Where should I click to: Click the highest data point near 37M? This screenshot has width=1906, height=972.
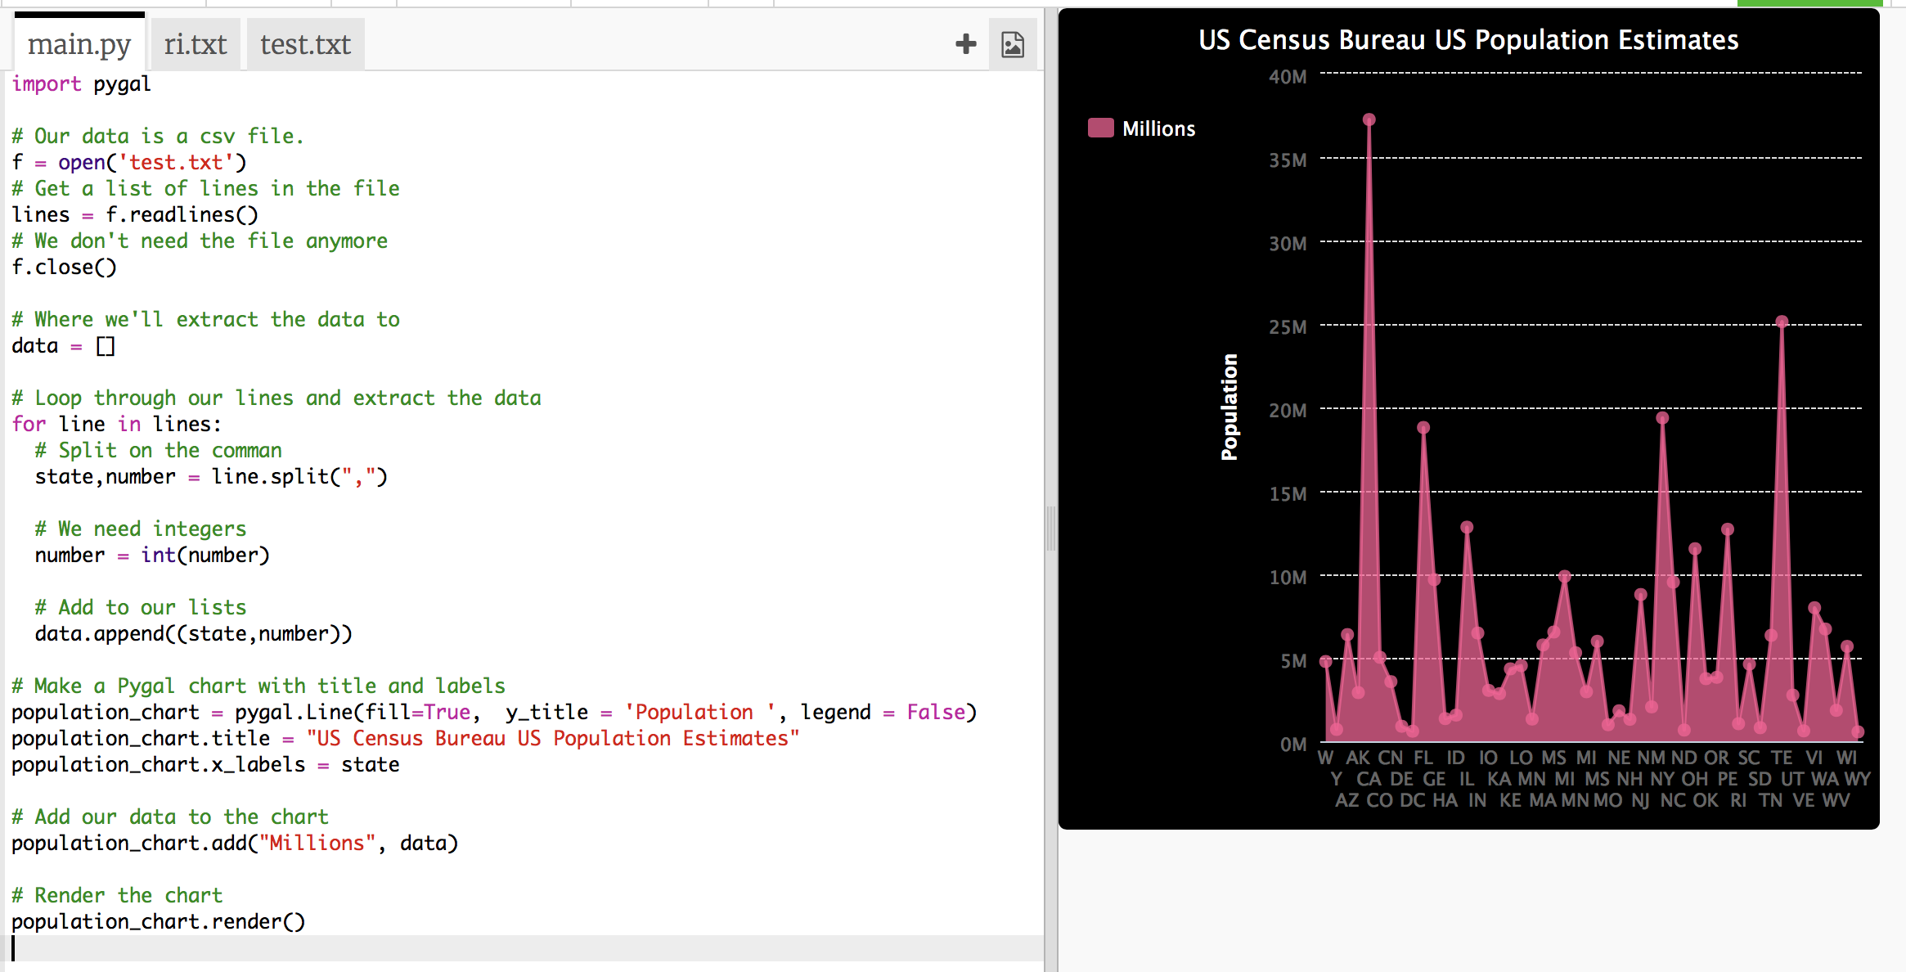(x=1369, y=119)
